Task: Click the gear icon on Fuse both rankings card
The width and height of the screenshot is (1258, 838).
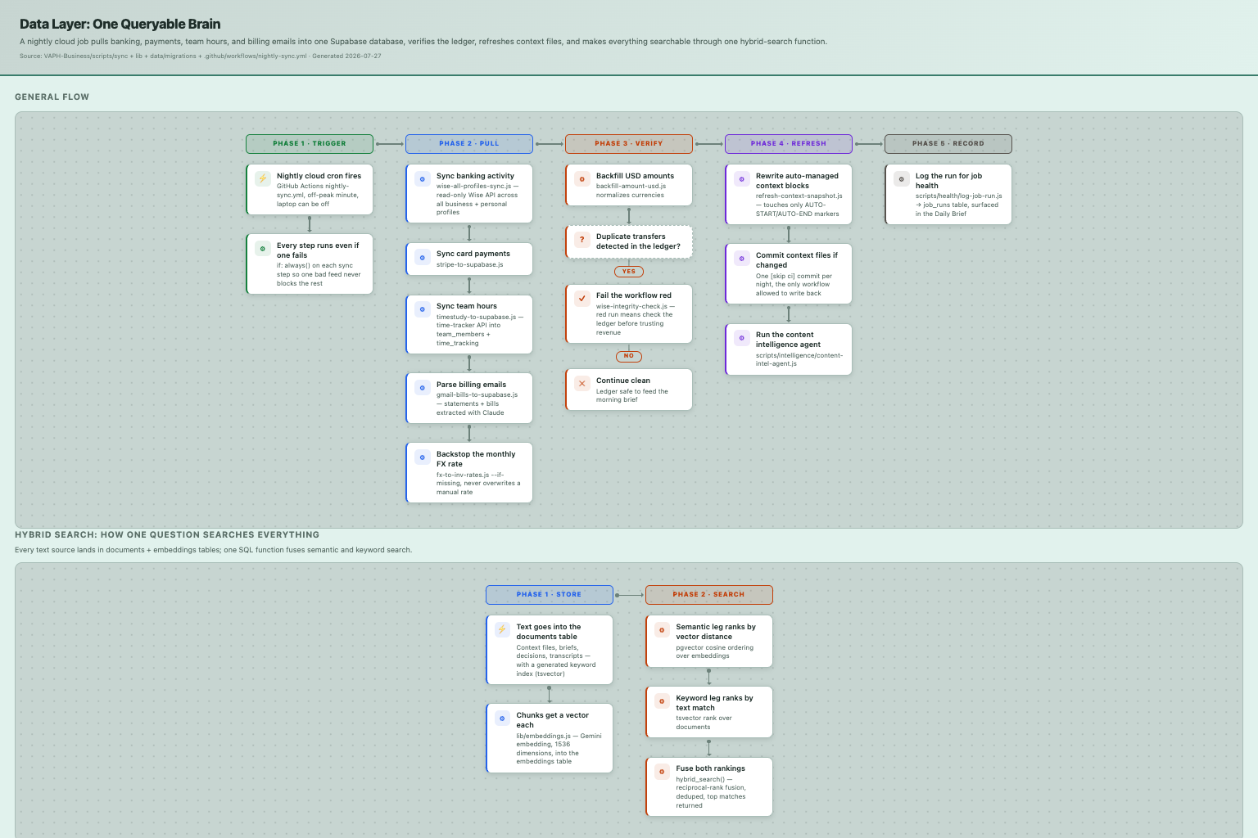Action: 662,771
